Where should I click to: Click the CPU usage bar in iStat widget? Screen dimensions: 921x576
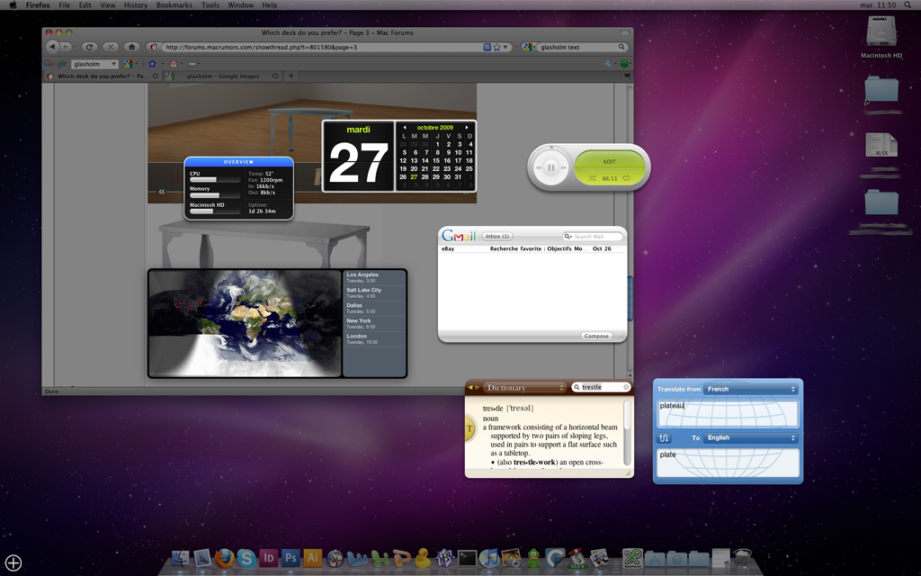click(214, 180)
